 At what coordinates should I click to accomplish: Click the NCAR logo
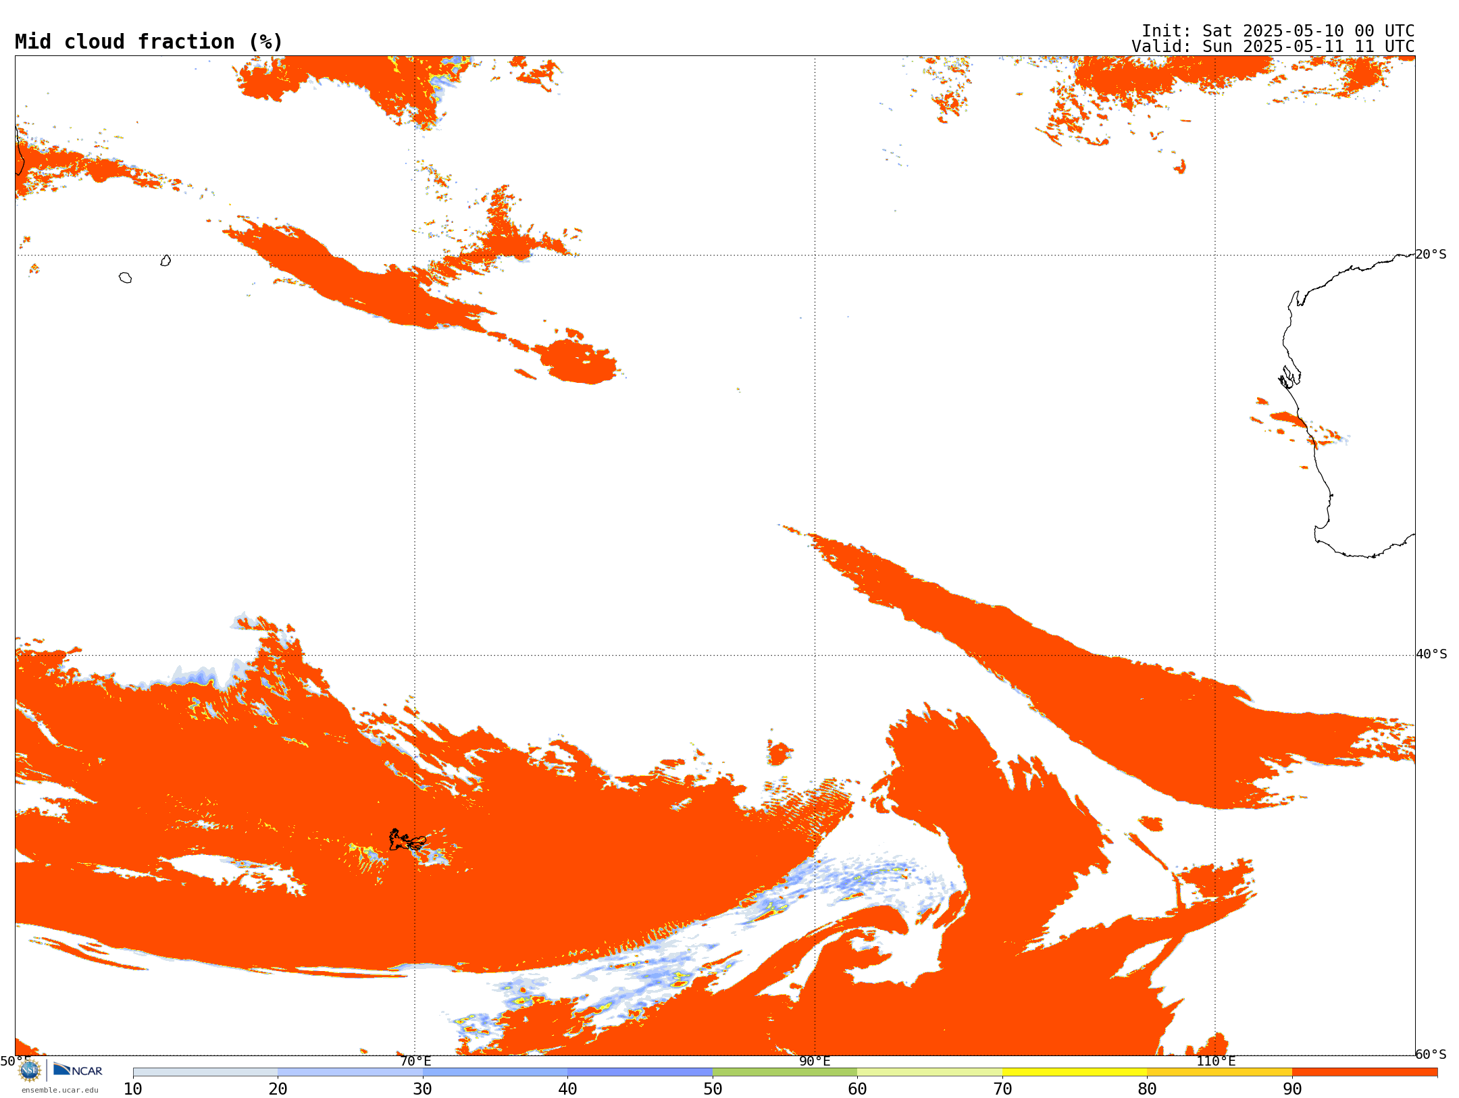coord(78,1070)
